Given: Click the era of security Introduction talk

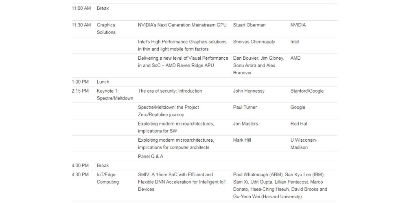Looking at the screenshot, I should pyautogui.click(x=170, y=91).
